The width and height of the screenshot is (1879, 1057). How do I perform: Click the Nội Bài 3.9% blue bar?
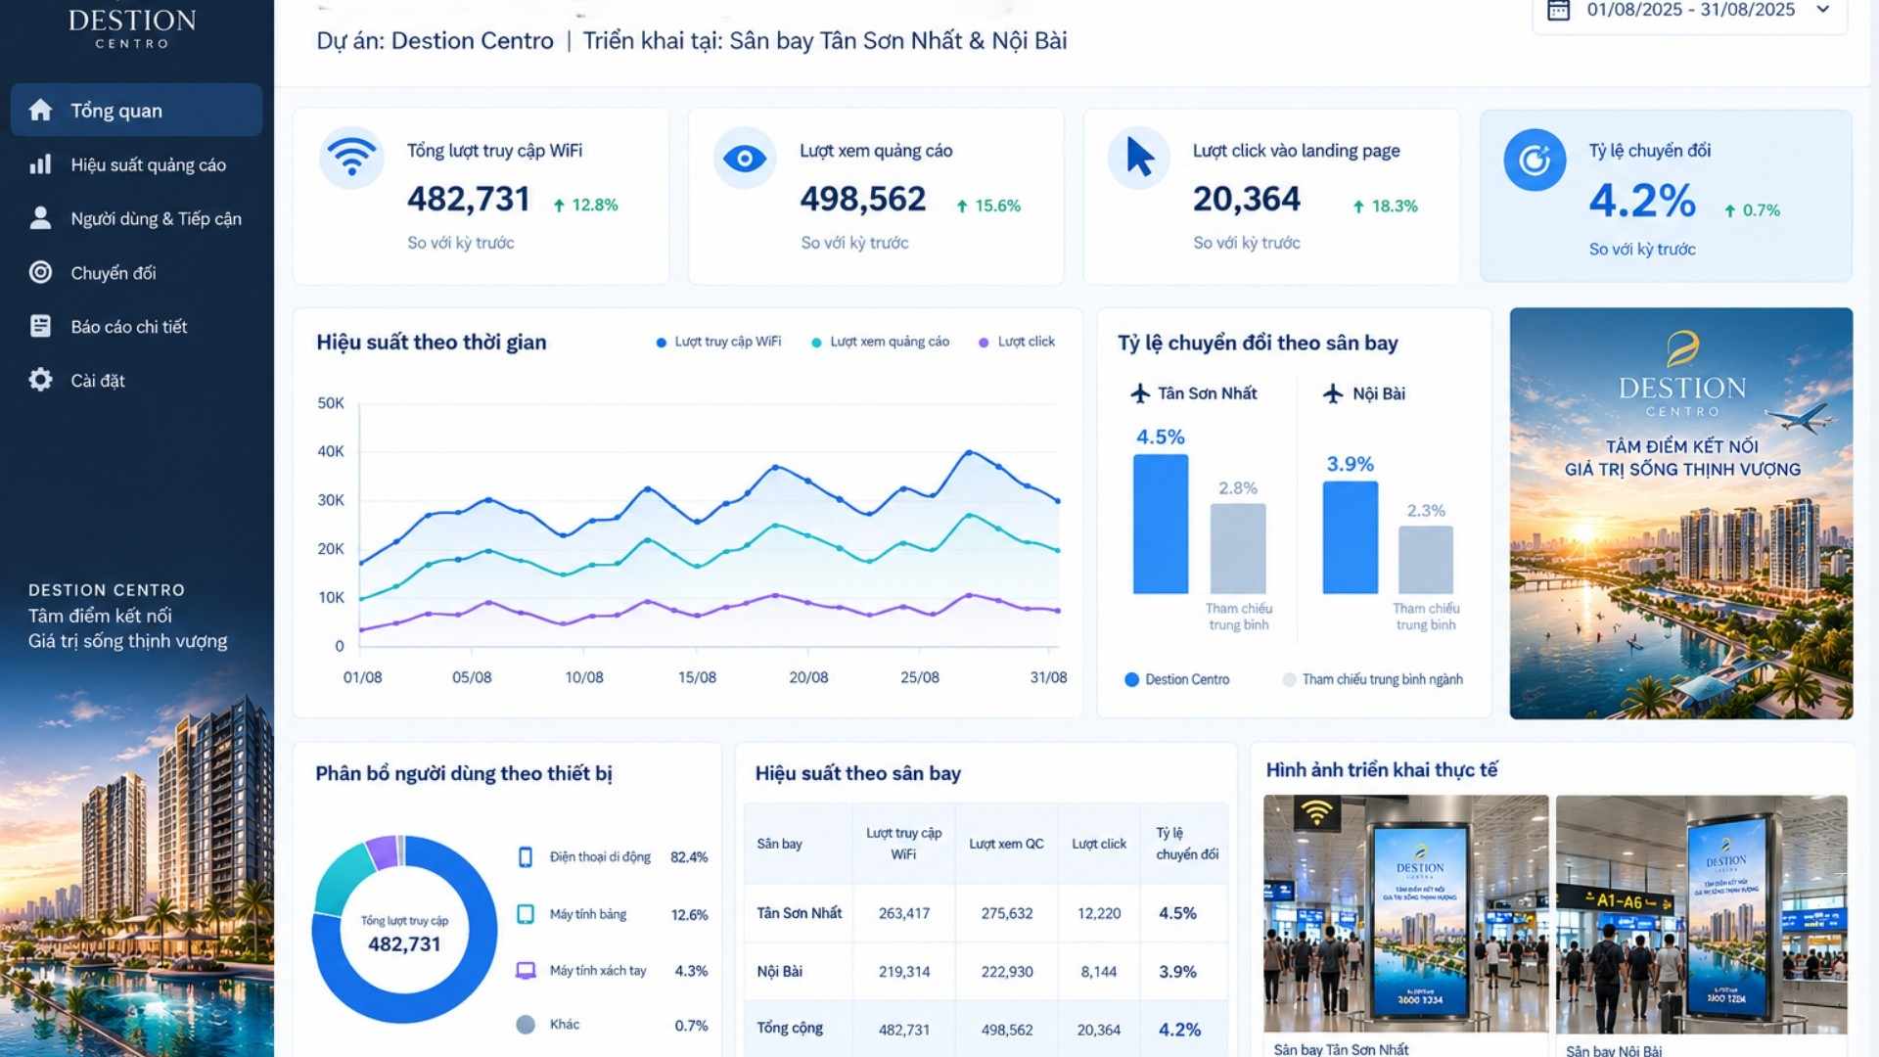(1350, 537)
